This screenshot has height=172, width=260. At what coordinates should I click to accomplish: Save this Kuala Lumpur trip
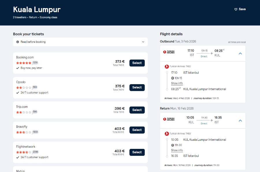(x=240, y=9)
